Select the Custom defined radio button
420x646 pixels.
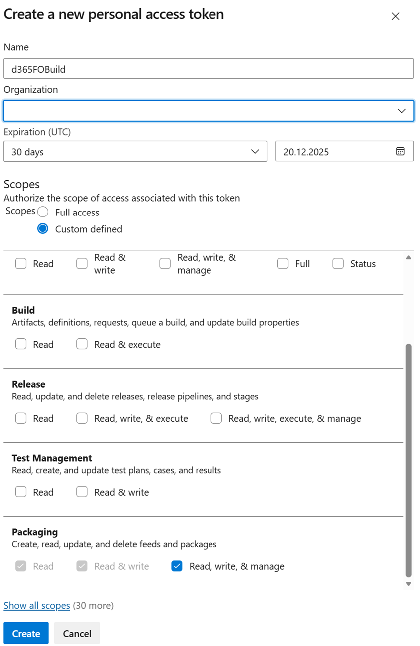[x=43, y=229]
